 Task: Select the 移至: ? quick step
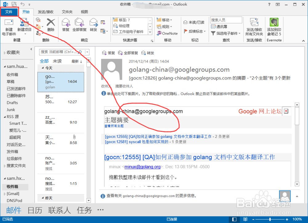[130, 20]
